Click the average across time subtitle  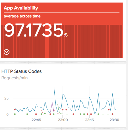coord(22,16)
